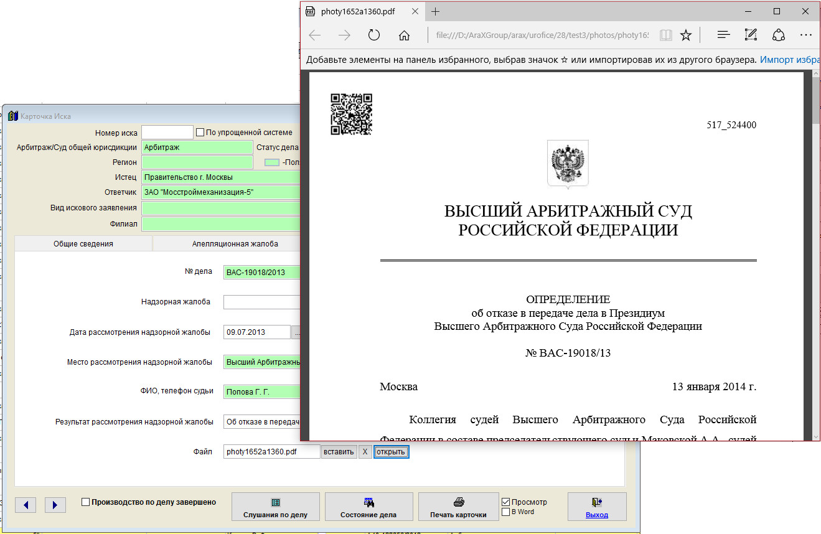821x534 pixels.
Task: Switch to the Общие сведения tab
Action: tap(83, 244)
